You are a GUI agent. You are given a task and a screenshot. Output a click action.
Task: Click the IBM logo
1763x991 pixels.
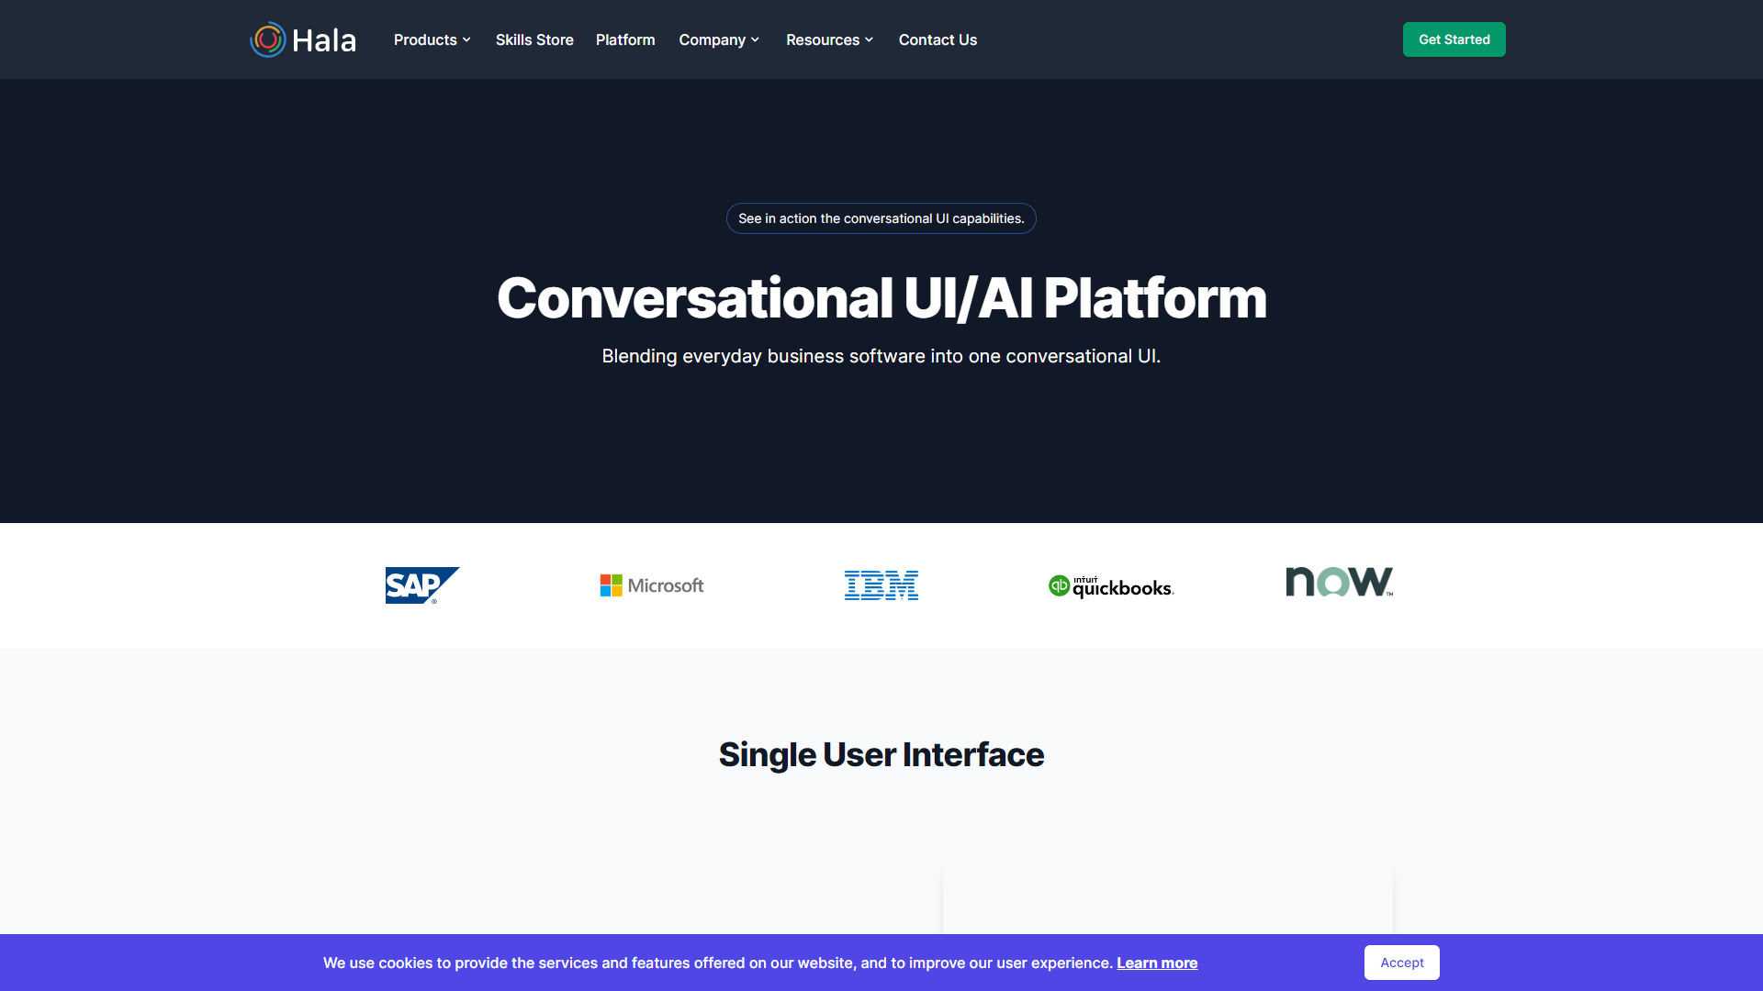881,585
